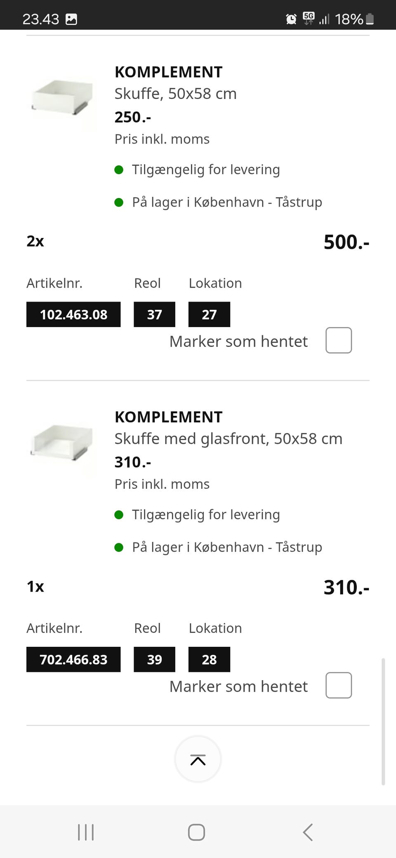Tap the 5G network indicator
This screenshot has height=858, width=396.
[309, 18]
